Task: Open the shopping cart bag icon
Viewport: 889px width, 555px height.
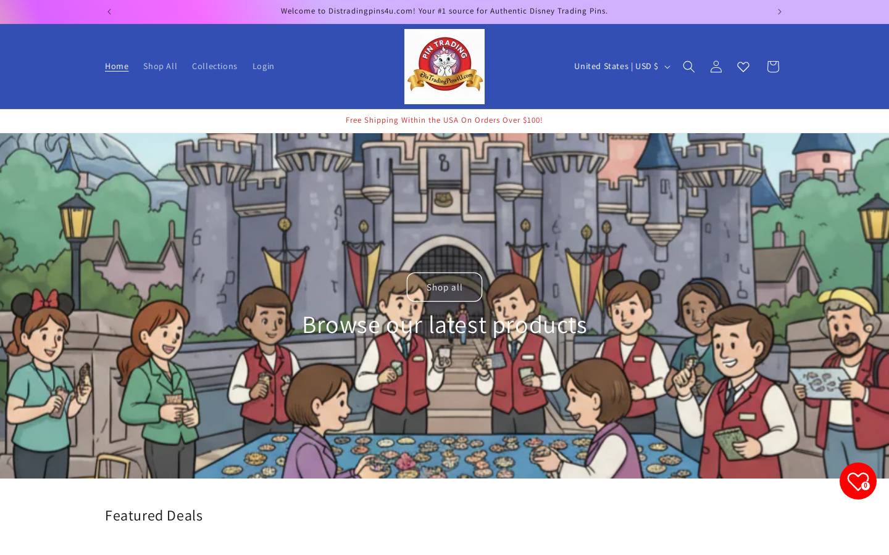Action: (773, 67)
